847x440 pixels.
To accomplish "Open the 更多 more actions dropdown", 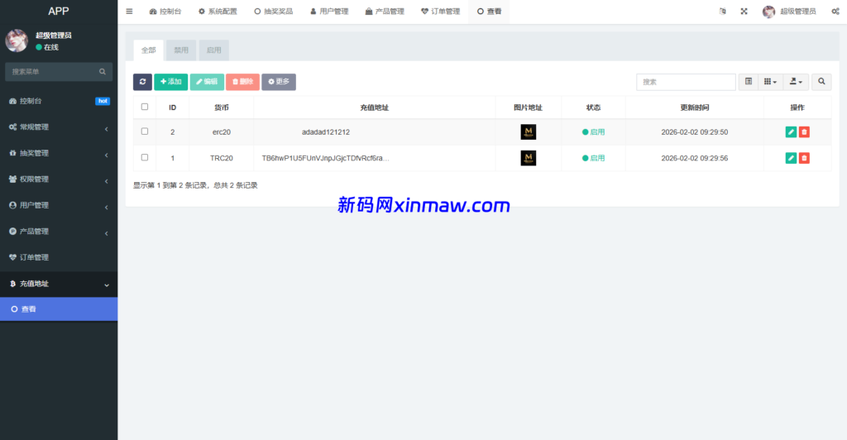I will tap(279, 82).
